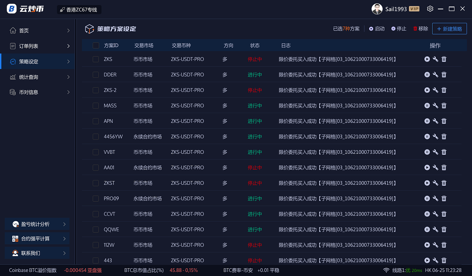Image resolution: width=472 pixels, height=276 pixels.
Task: Pause the DDER strategy via its pause icon
Action: [x=427, y=74]
